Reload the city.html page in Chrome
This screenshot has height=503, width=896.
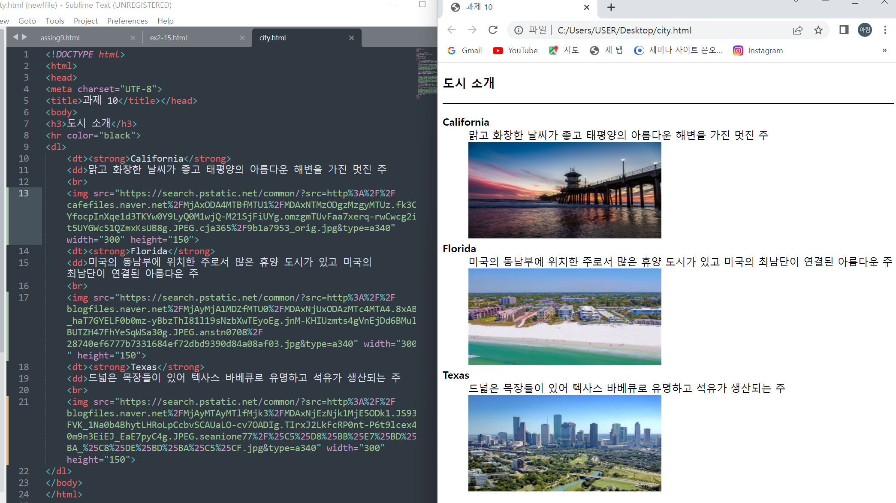click(493, 30)
